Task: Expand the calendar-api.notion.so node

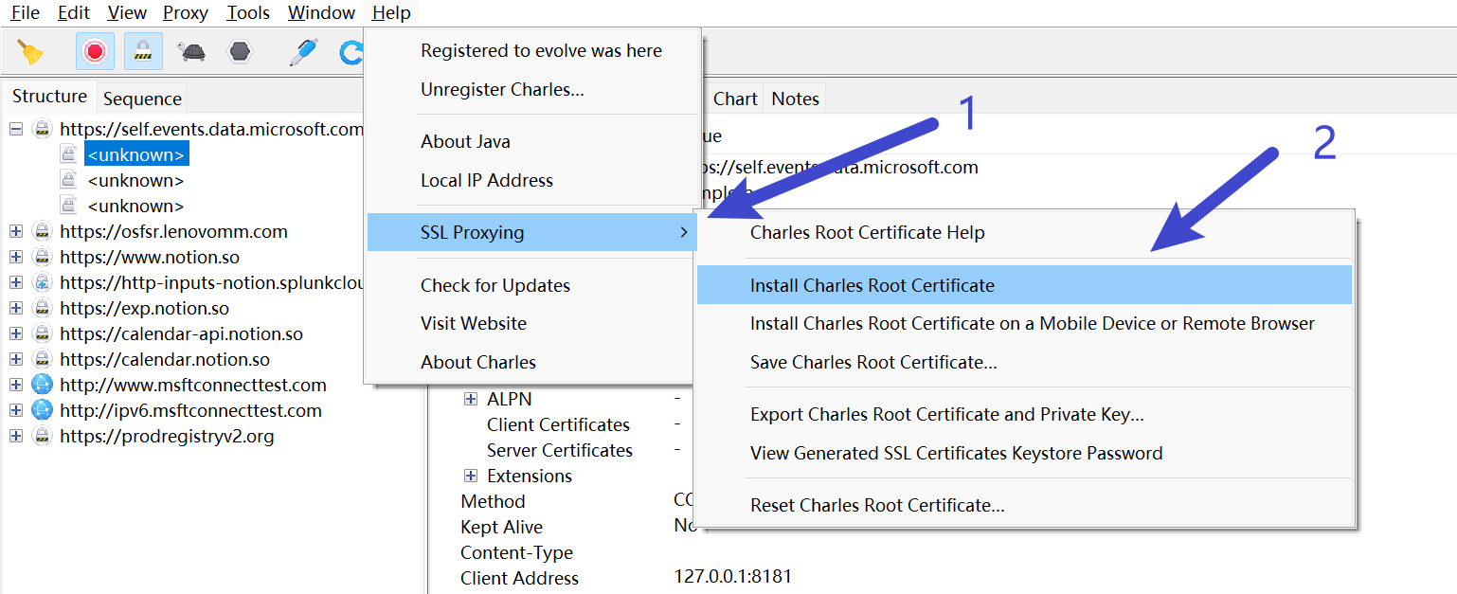Action: point(16,333)
